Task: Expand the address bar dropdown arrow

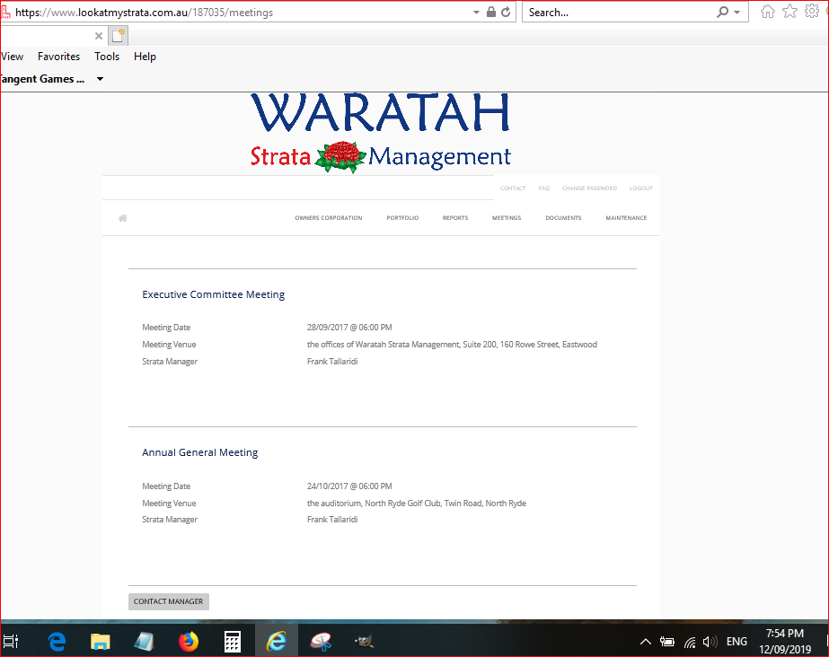Action: tap(476, 13)
